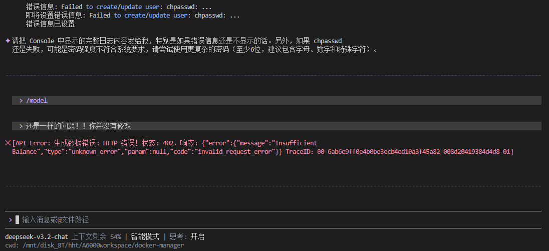Click the block cursor in the input box
Viewport: 549px width, 251px height.
point(17,220)
